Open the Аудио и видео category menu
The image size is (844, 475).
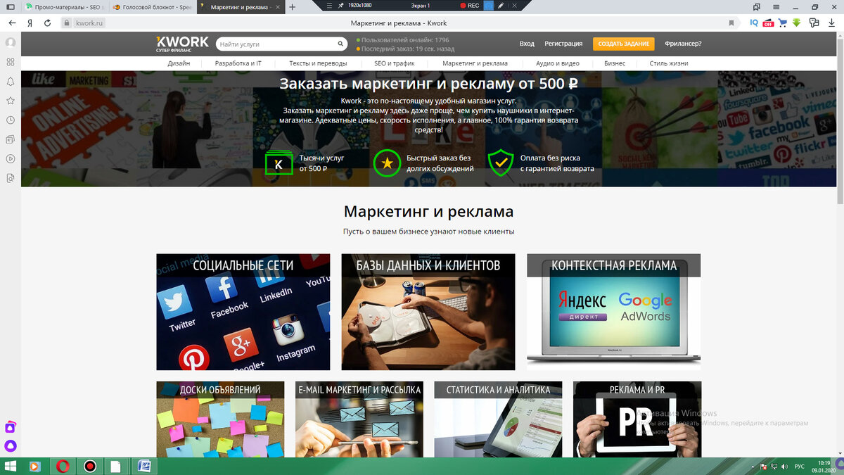click(x=556, y=63)
